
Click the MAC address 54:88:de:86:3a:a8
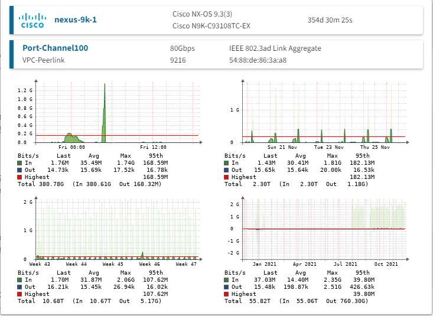258,60
